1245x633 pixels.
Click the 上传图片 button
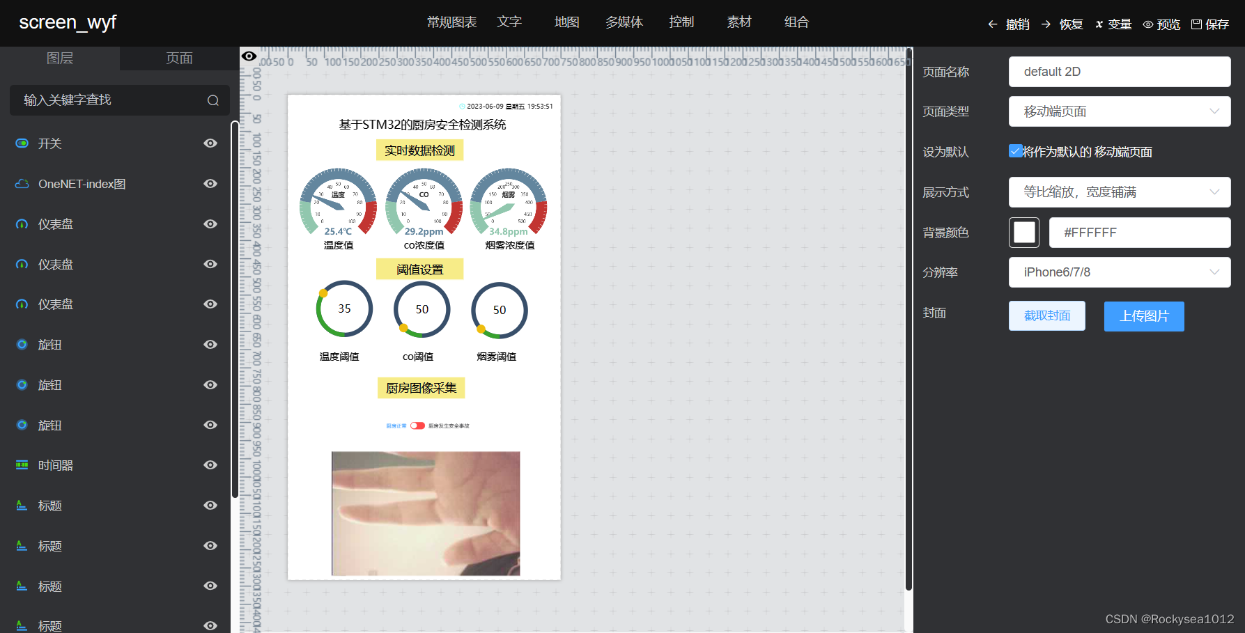tap(1143, 315)
